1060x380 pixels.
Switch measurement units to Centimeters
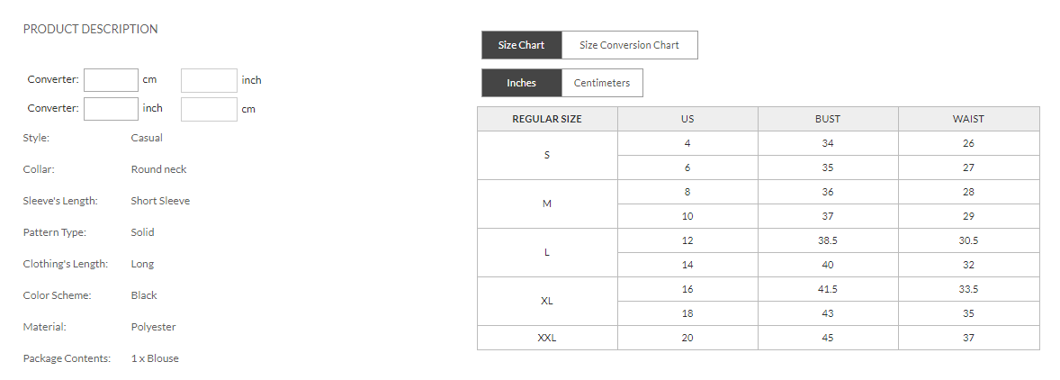602,83
